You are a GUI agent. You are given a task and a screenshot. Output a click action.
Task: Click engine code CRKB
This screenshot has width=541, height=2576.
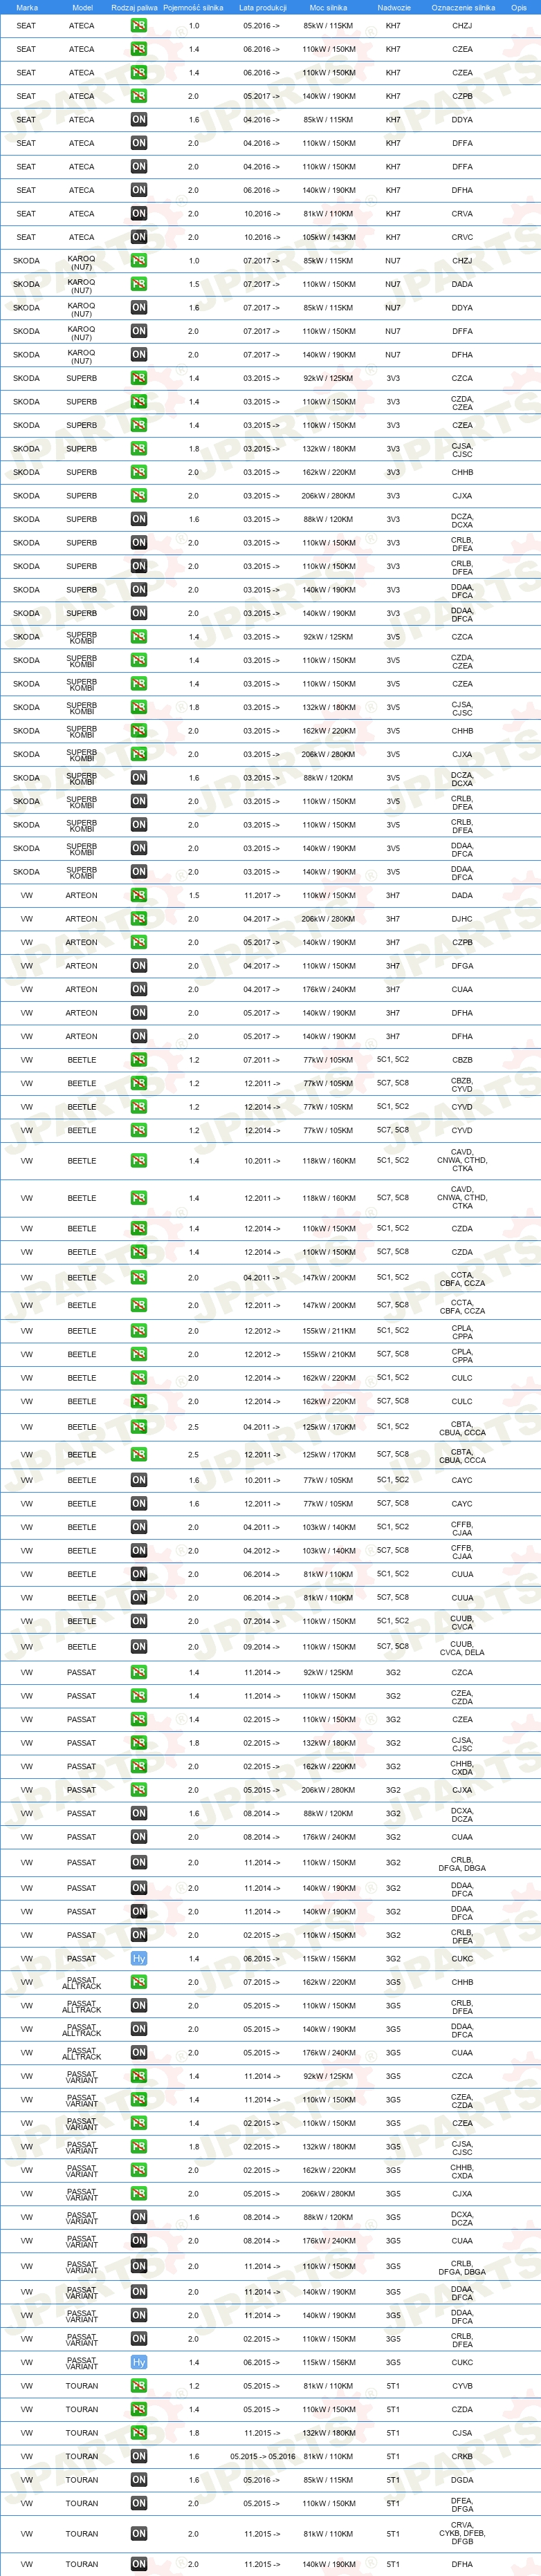point(462,2456)
